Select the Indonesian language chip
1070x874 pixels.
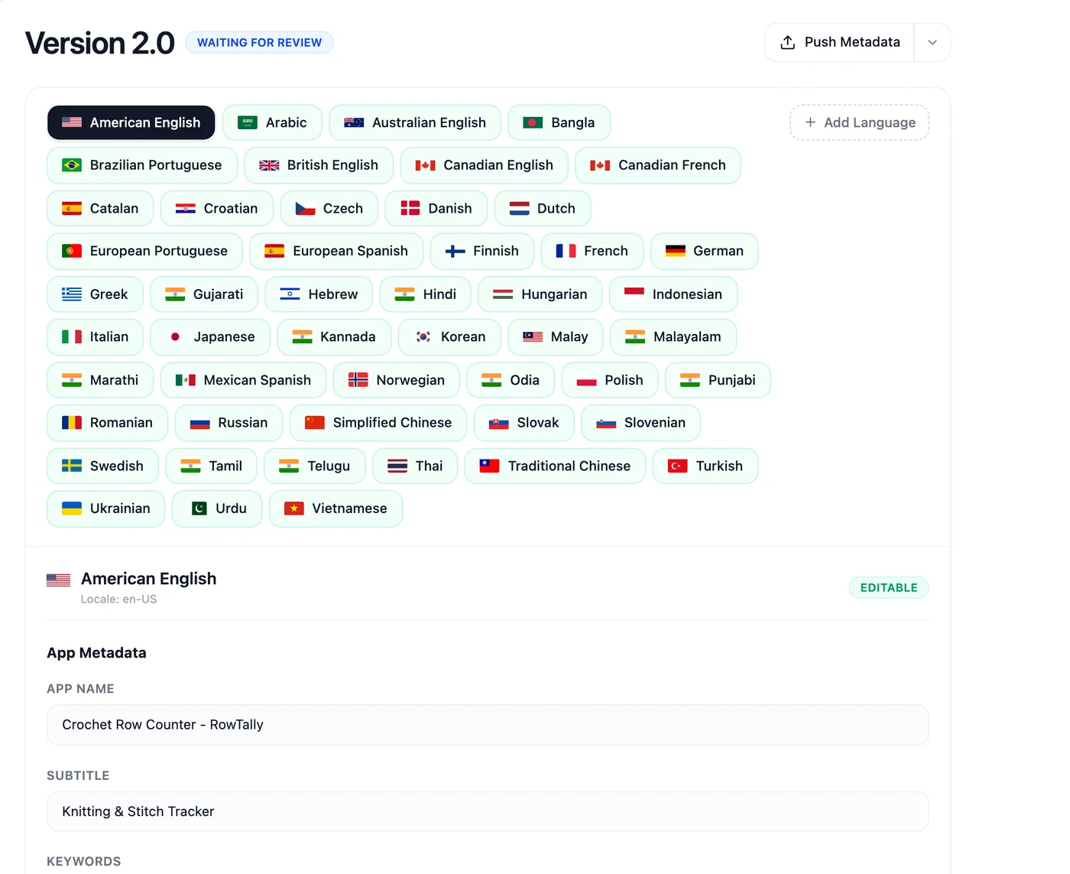673,294
